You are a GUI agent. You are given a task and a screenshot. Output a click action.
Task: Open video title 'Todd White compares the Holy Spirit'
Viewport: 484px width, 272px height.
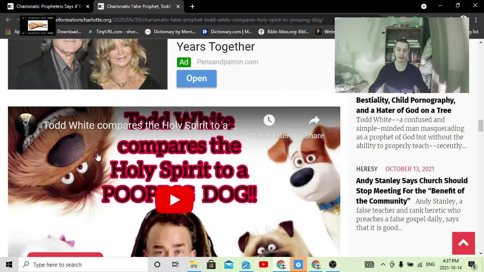pos(140,125)
